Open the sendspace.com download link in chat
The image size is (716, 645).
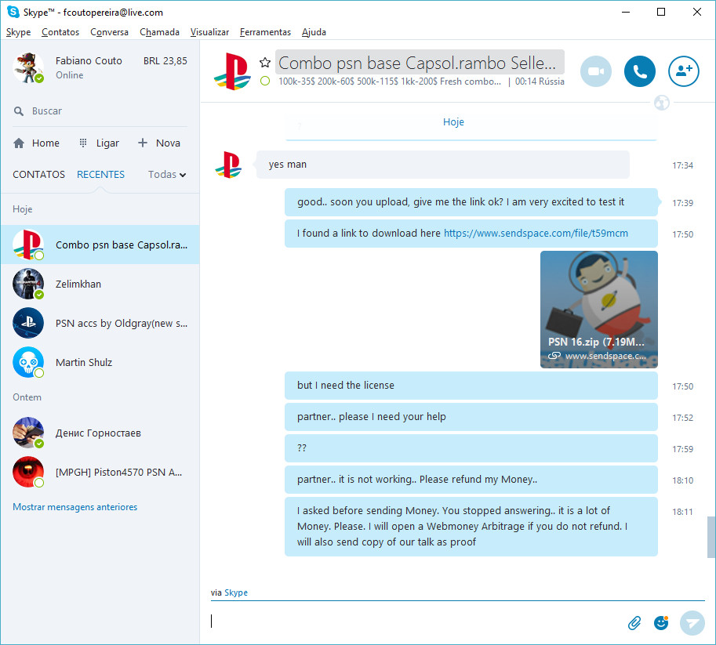tap(536, 234)
